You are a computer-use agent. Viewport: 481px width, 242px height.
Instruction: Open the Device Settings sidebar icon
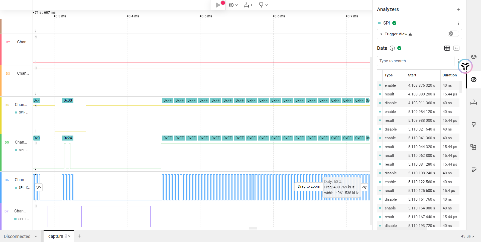473,57
